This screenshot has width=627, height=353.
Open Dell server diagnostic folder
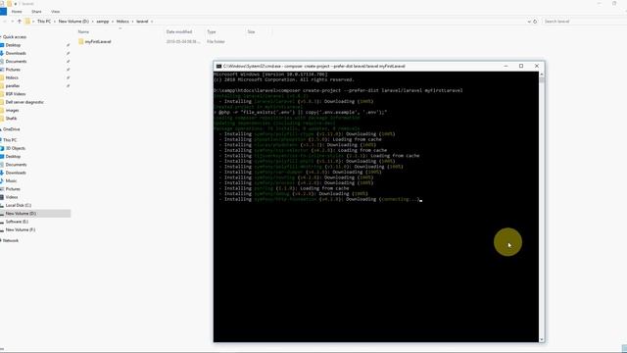coord(24,102)
